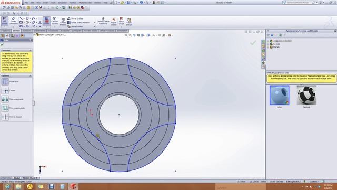Select the Rectangle sketch tool
Image resolution: width=337 pixels, height=190 pixels.
click(x=21, y=22)
